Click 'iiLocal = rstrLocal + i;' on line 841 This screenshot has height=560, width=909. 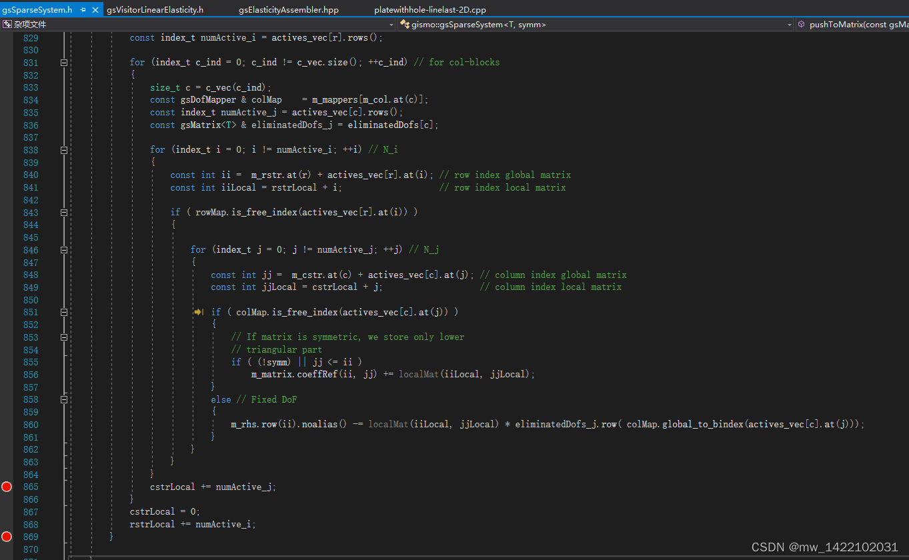coord(281,188)
